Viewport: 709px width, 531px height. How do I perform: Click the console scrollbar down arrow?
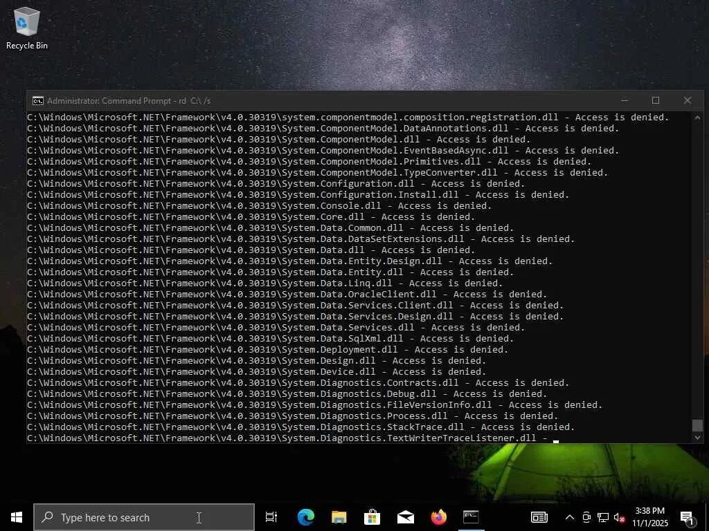[x=697, y=437]
